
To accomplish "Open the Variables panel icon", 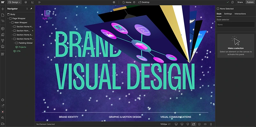I will [3, 35].
